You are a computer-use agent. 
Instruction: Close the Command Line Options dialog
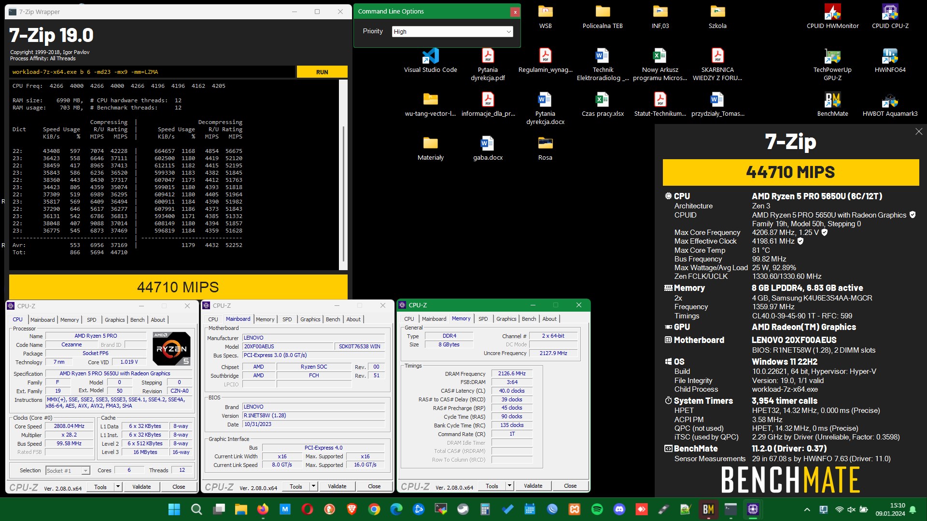coord(515,12)
